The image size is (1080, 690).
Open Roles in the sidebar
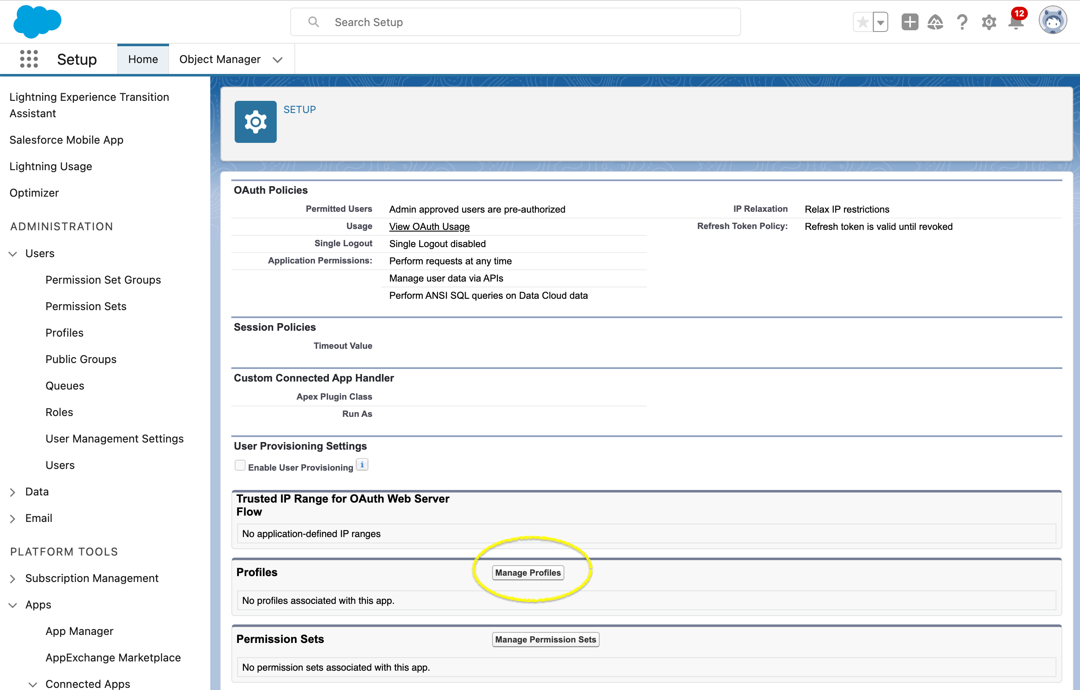(x=59, y=412)
